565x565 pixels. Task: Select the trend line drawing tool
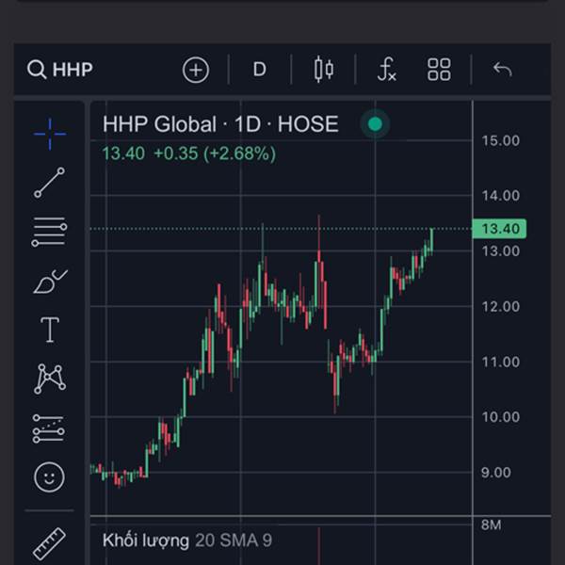coord(49,183)
